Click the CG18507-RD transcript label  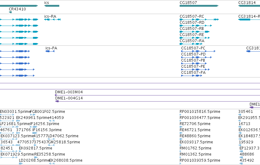(192, 23)
